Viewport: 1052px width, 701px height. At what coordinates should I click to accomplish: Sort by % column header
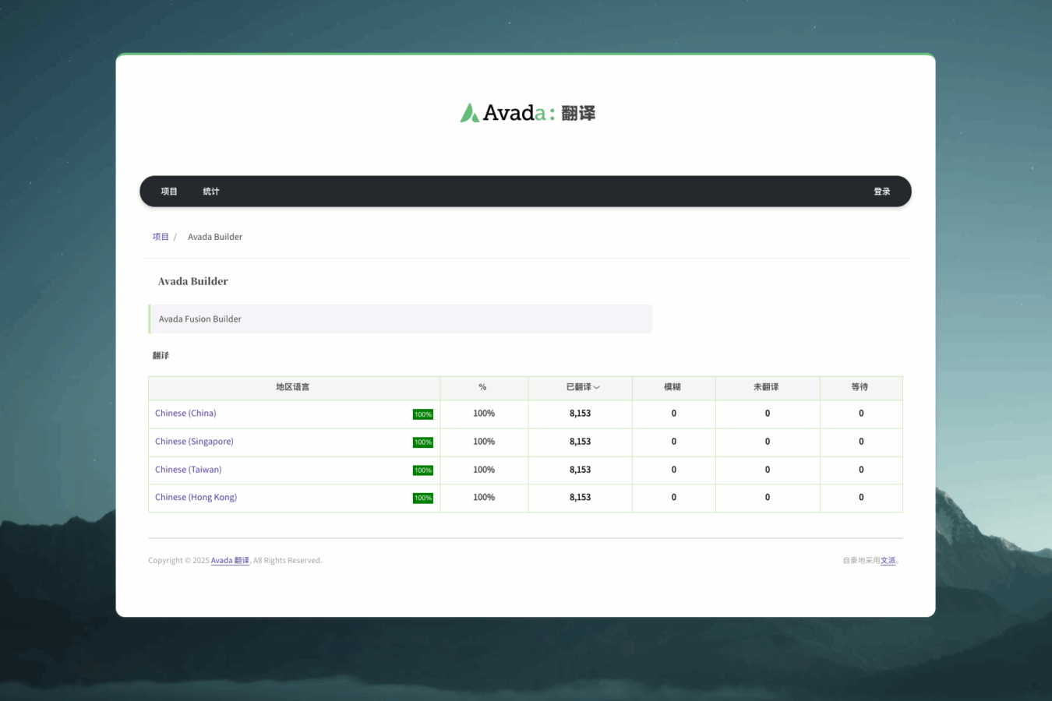pyautogui.click(x=483, y=387)
